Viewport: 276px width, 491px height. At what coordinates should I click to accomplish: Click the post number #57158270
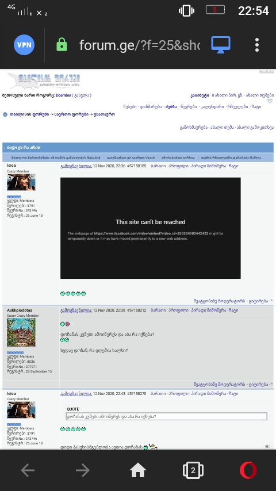137,394
